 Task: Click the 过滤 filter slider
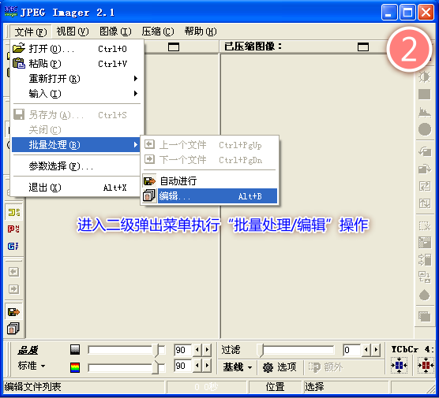click(x=296, y=350)
